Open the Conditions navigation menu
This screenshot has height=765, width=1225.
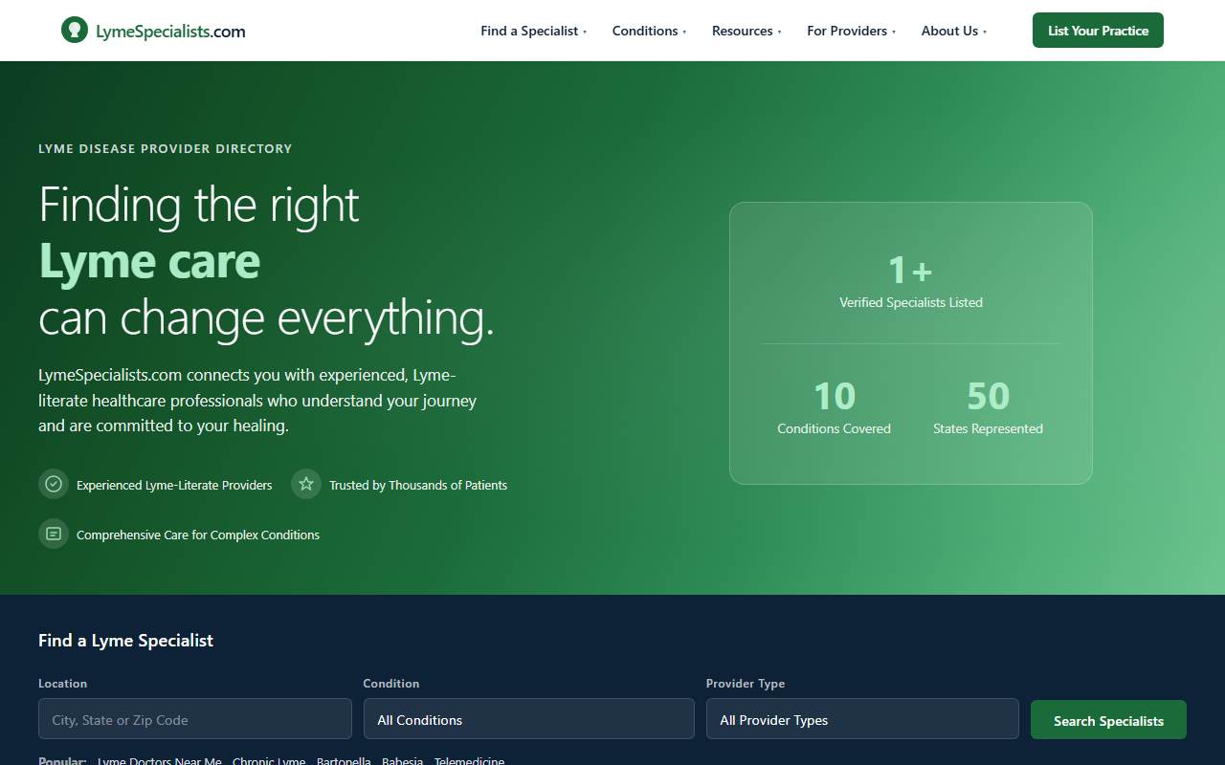(649, 31)
